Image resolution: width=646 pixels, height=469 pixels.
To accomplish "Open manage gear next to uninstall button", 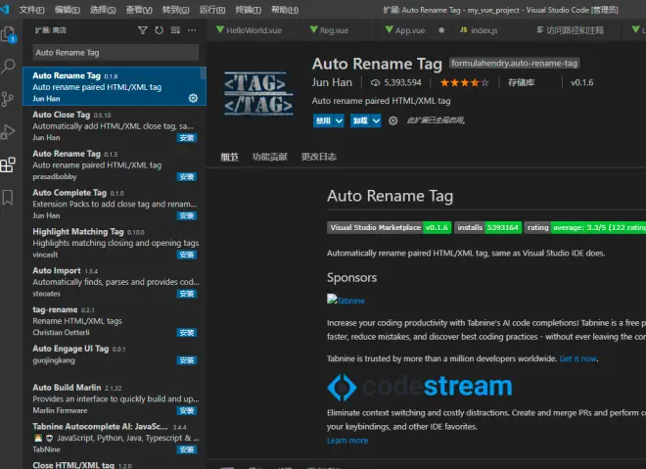I will click(393, 120).
